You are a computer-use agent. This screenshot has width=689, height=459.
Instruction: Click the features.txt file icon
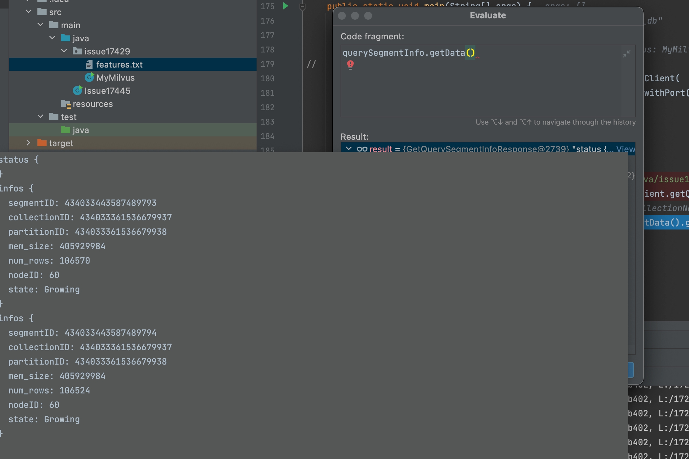pyautogui.click(x=89, y=64)
